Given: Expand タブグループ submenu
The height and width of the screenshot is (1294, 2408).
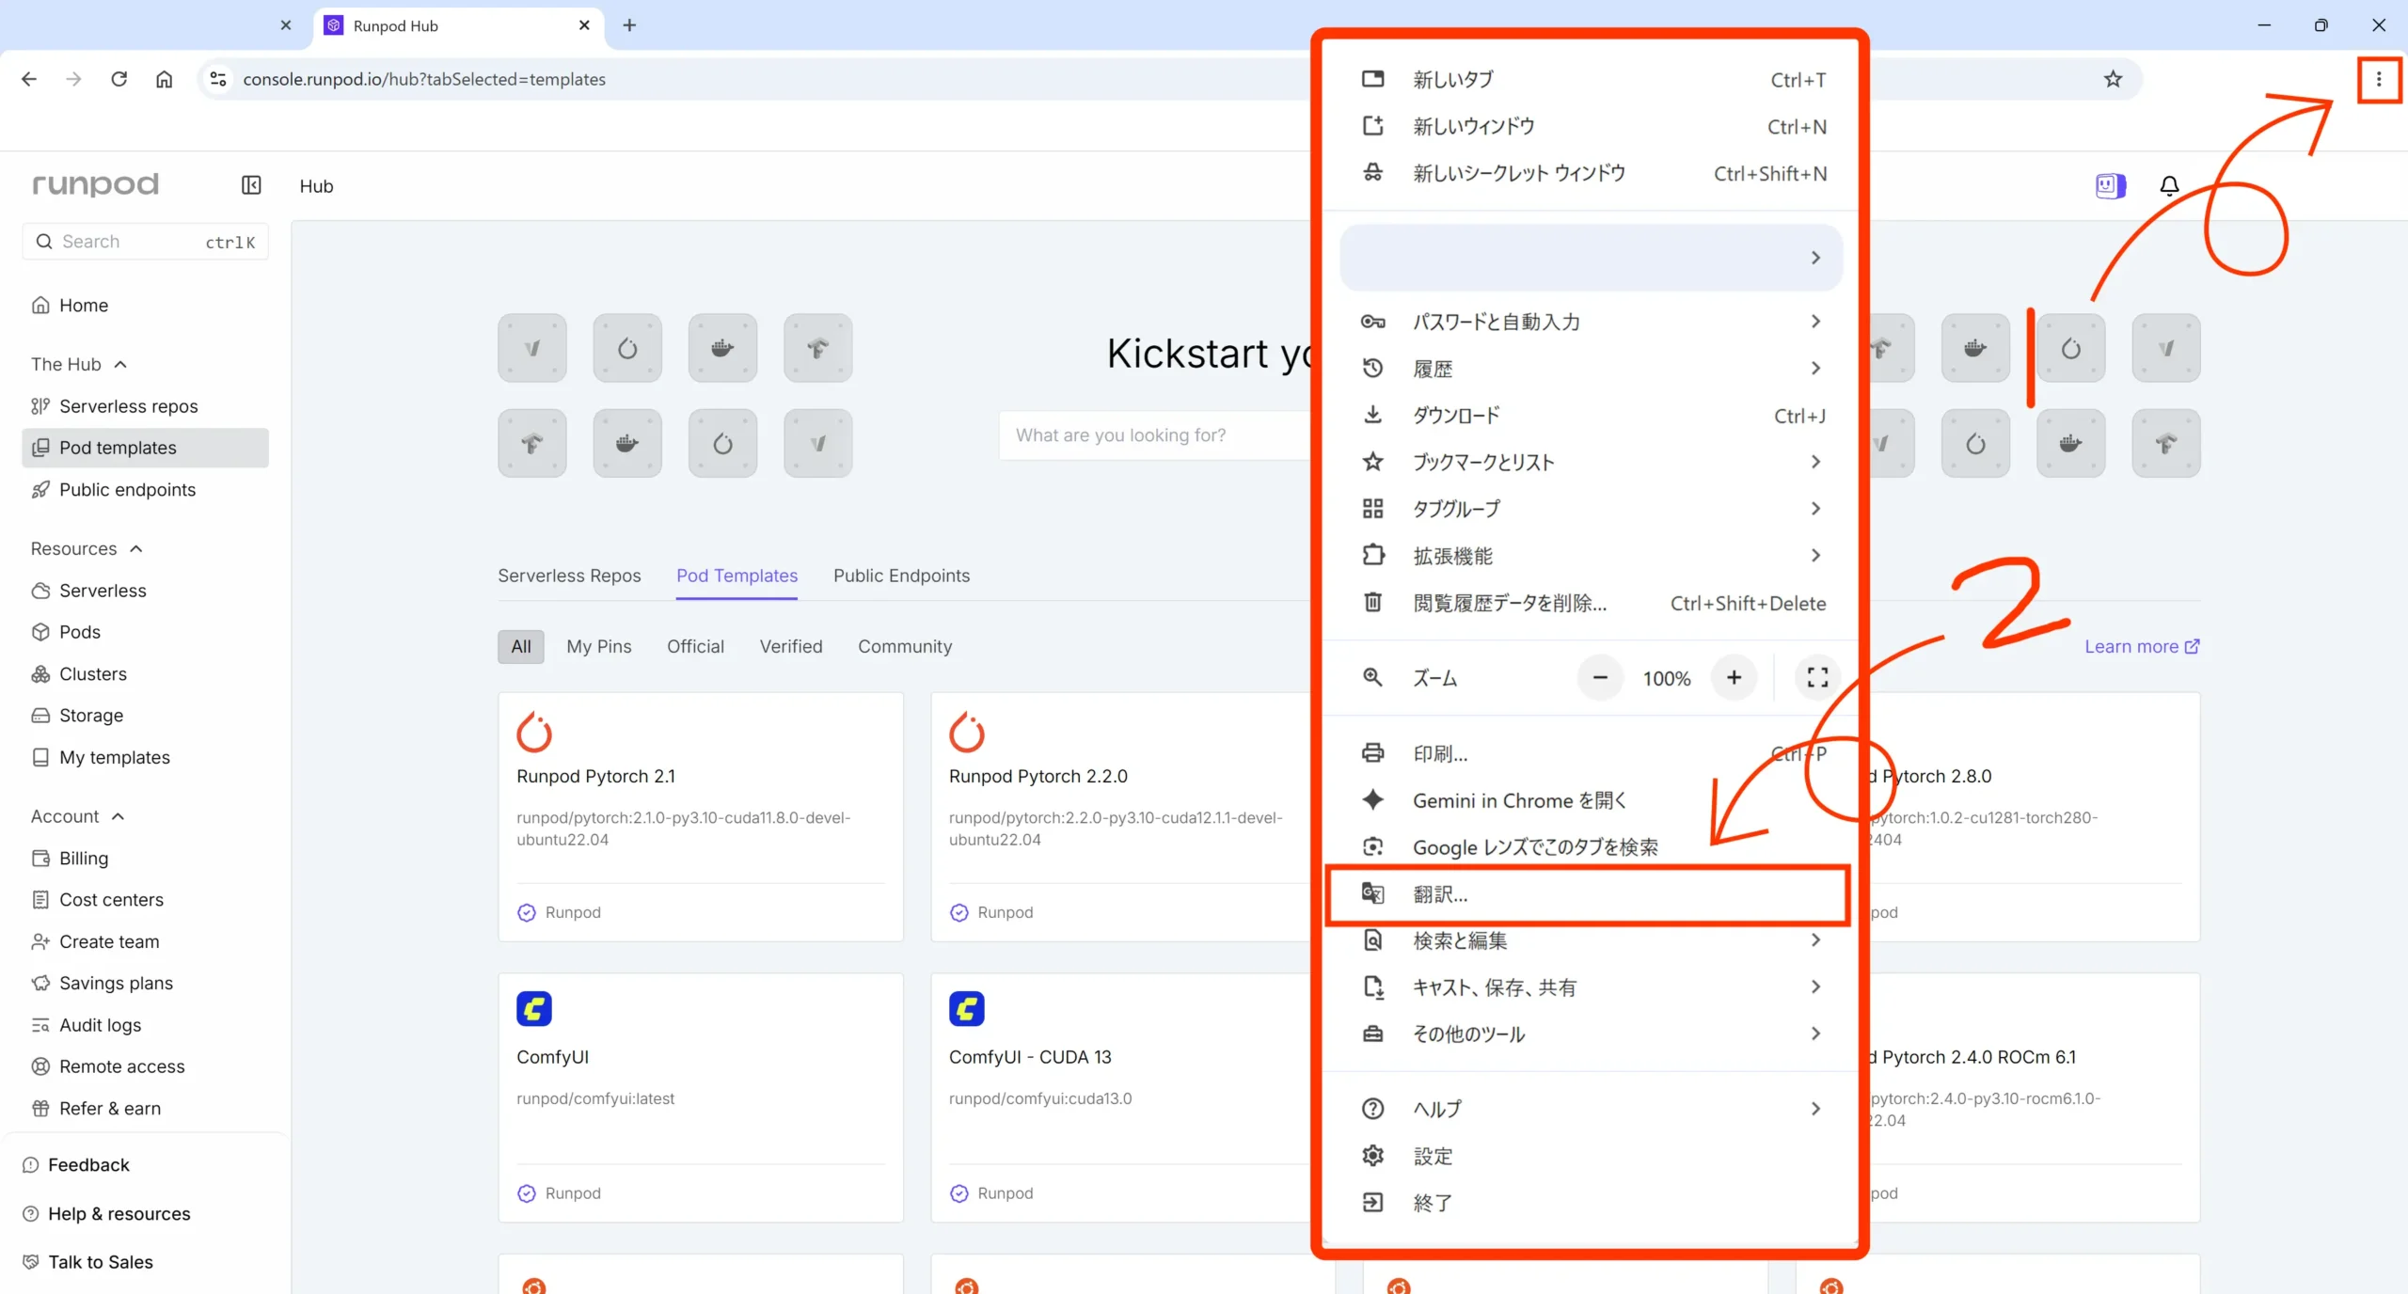Looking at the screenshot, I should (1592, 509).
